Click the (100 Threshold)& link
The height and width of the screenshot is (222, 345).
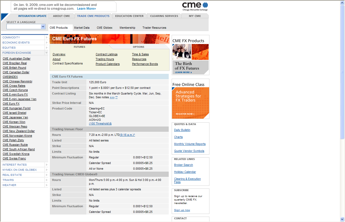tap(100, 123)
